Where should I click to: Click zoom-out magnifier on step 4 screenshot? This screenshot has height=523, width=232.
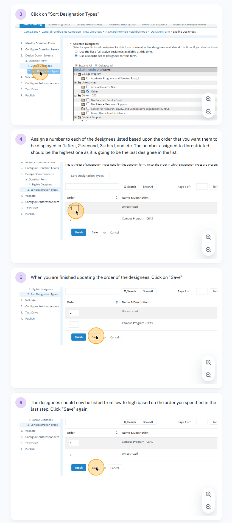(208, 250)
